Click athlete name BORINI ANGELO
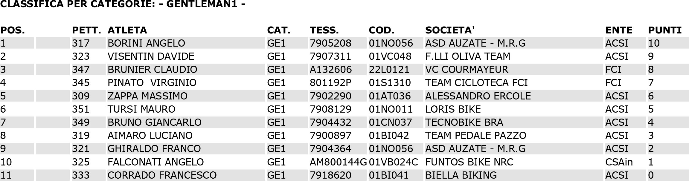Screen dimensions: 689x181 146,43
